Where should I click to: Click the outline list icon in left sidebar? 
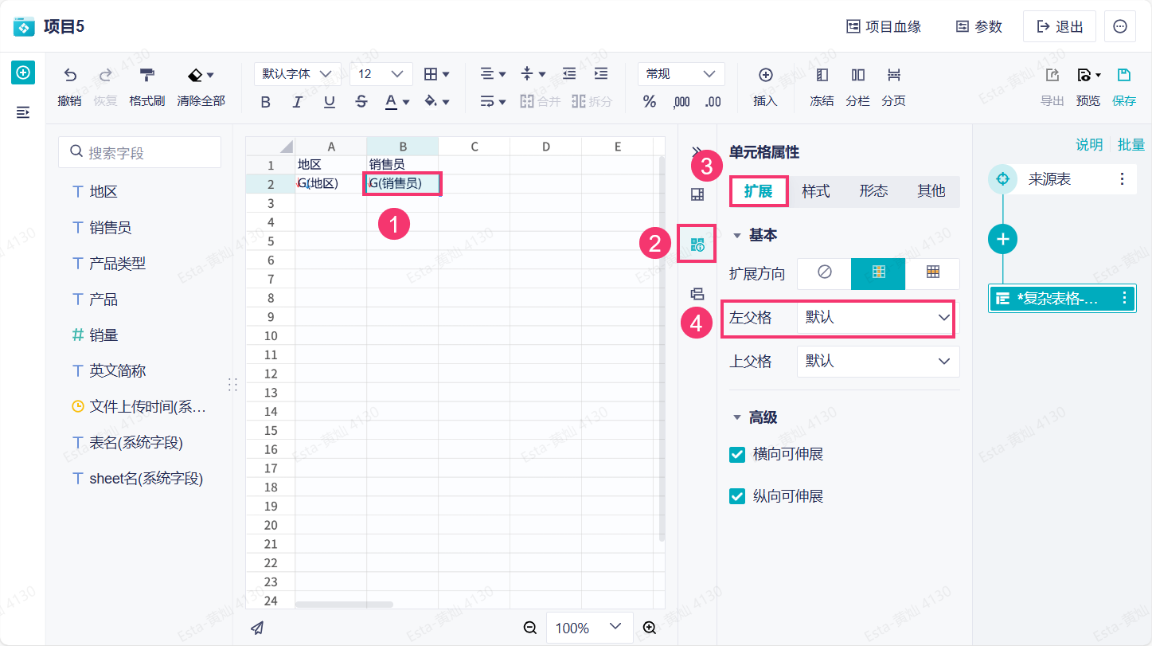pyautogui.click(x=23, y=112)
